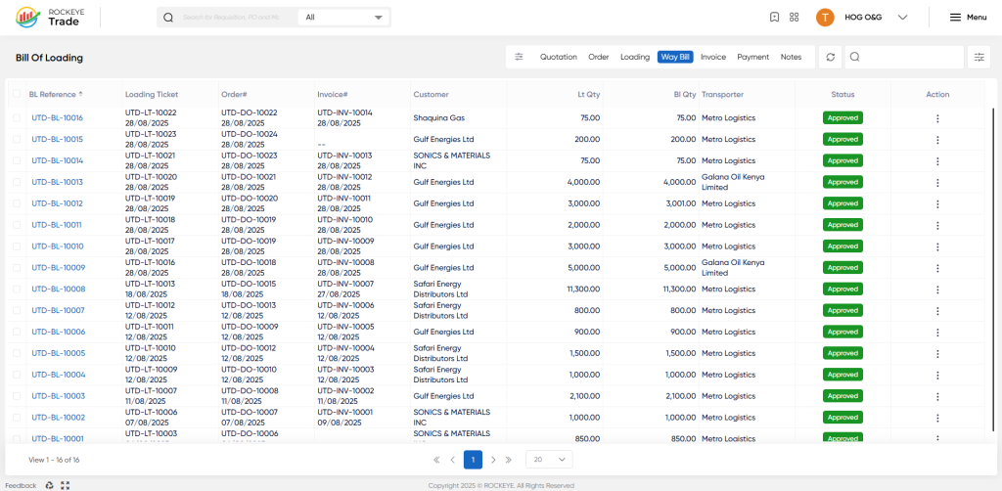Open action menu for UTD-BL-10009
1002x491 pixels.
(x=937, y=268)
